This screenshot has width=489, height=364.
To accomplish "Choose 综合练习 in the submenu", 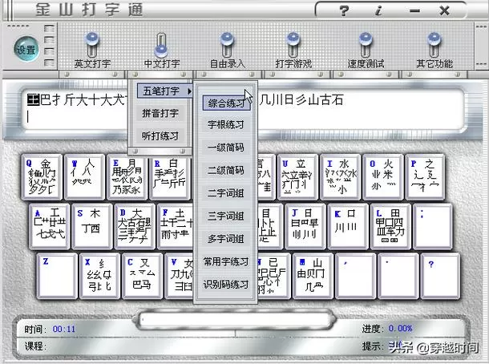I will click(226, 103).
